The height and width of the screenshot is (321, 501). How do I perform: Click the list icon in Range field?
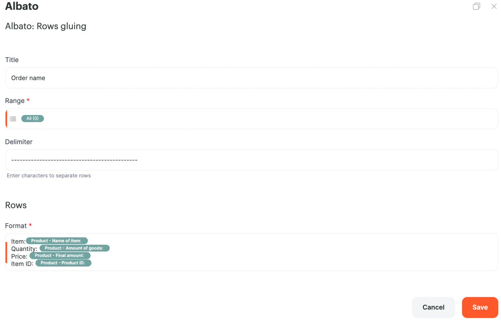[x=13, y=119]
